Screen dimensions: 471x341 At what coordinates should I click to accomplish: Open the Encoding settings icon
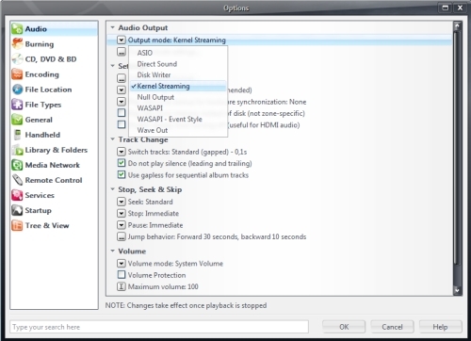[x=17, y=74]
